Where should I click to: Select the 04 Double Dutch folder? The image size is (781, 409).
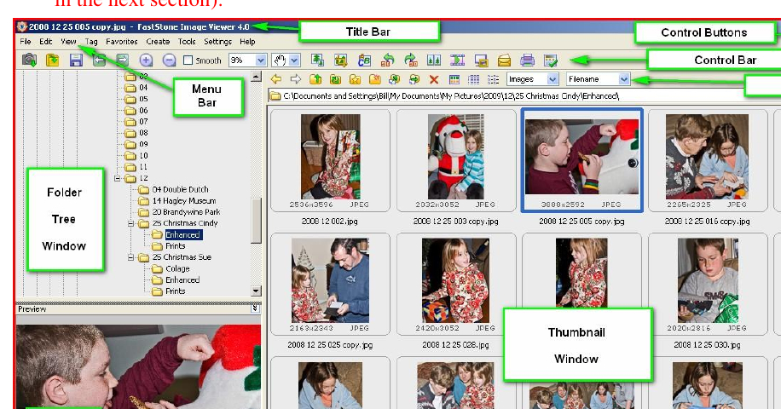[x=180, y=189]
